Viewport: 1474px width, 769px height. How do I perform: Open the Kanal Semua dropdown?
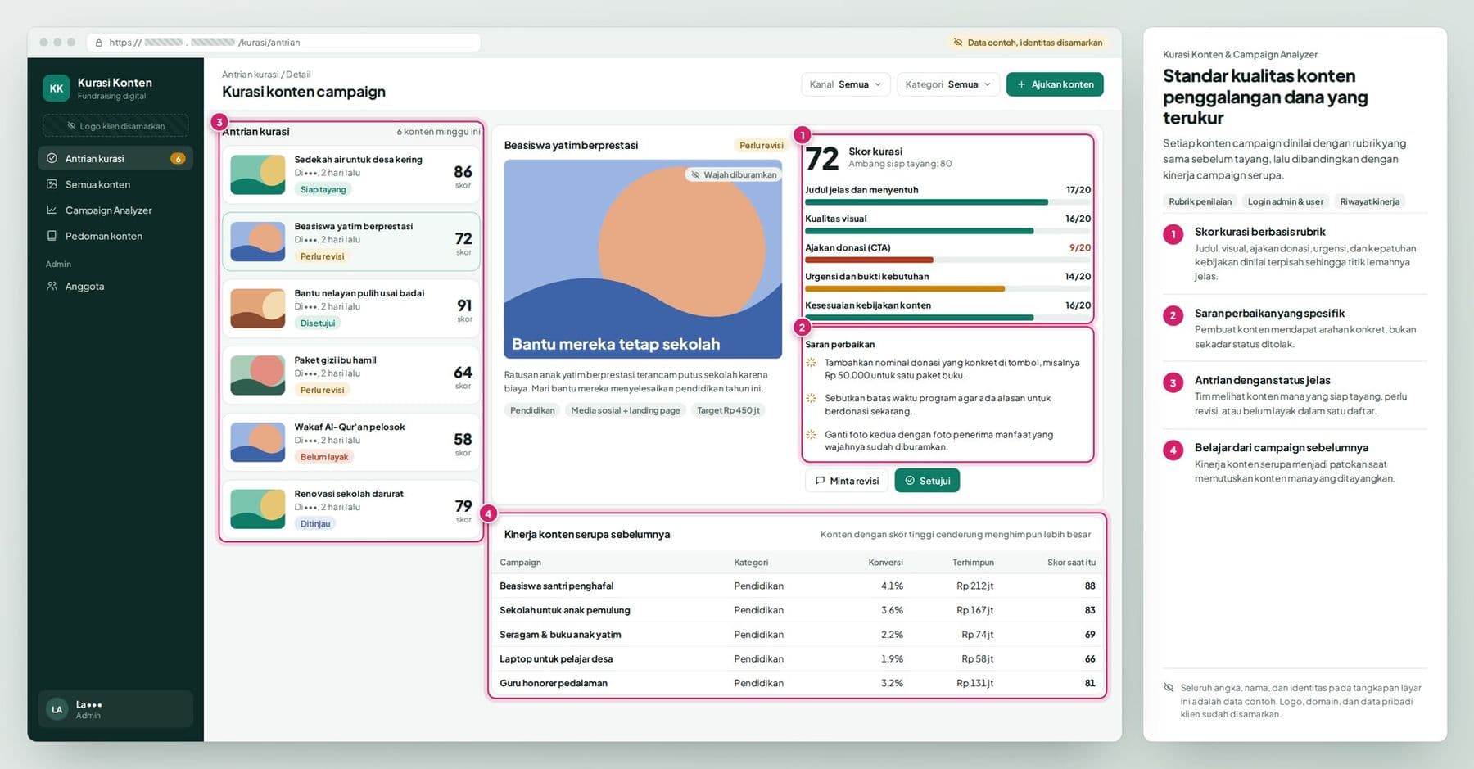[845, 84]
